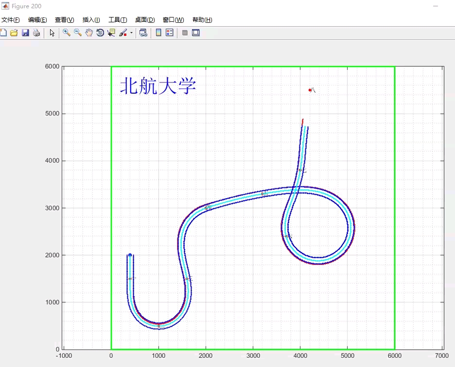Screen dimensions: 455x367
Task: Open a file with the folder toolbar icon
Action: (14, 33)
